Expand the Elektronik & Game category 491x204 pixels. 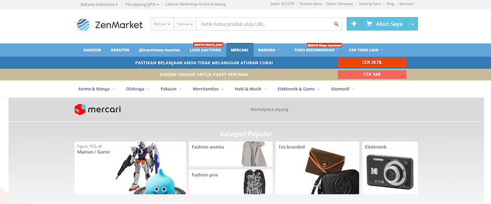tap(299, 89)
